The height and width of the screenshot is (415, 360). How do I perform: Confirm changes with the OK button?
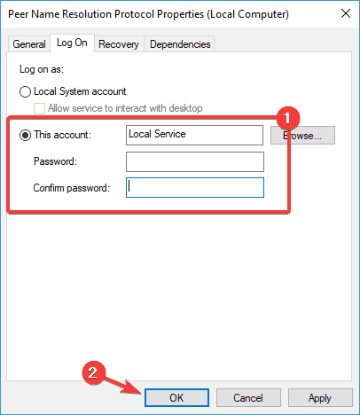pyautogui.click(x=176, y=397)
